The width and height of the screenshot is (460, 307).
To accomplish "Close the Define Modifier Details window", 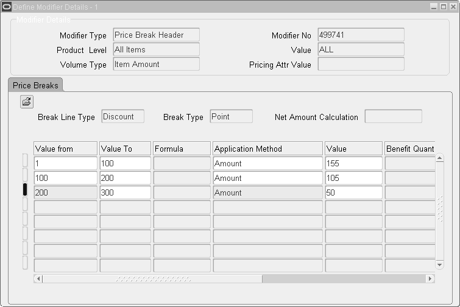I will (453, 7).
